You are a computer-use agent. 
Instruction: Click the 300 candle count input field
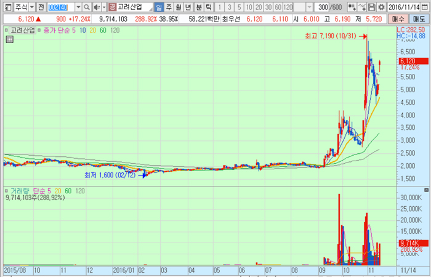[319, 7]
